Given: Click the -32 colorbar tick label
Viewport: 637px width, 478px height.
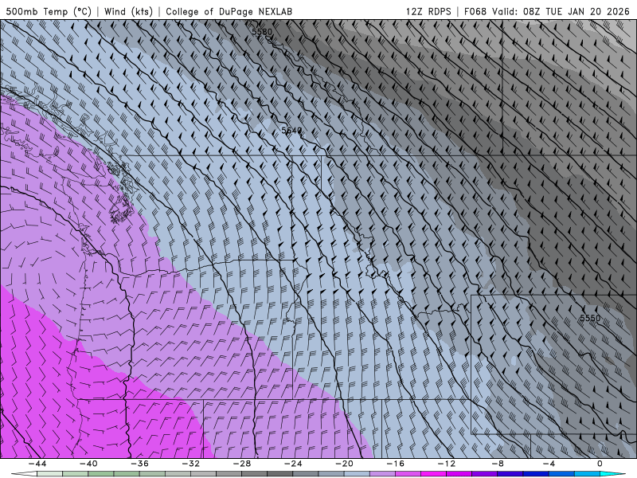Looking at the screenshot, I should 191,464.
